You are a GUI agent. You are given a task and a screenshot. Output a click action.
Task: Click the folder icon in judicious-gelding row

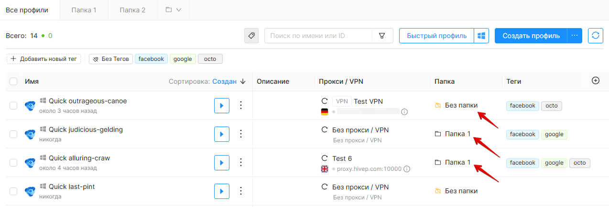[437, 134]
